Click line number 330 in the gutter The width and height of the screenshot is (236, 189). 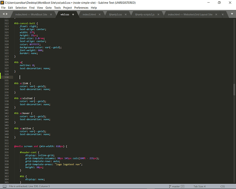[x=7, y=77]
